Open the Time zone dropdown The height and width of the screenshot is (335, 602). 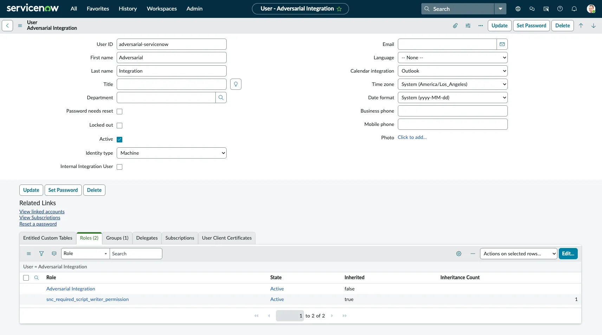[x=453, y=84]
